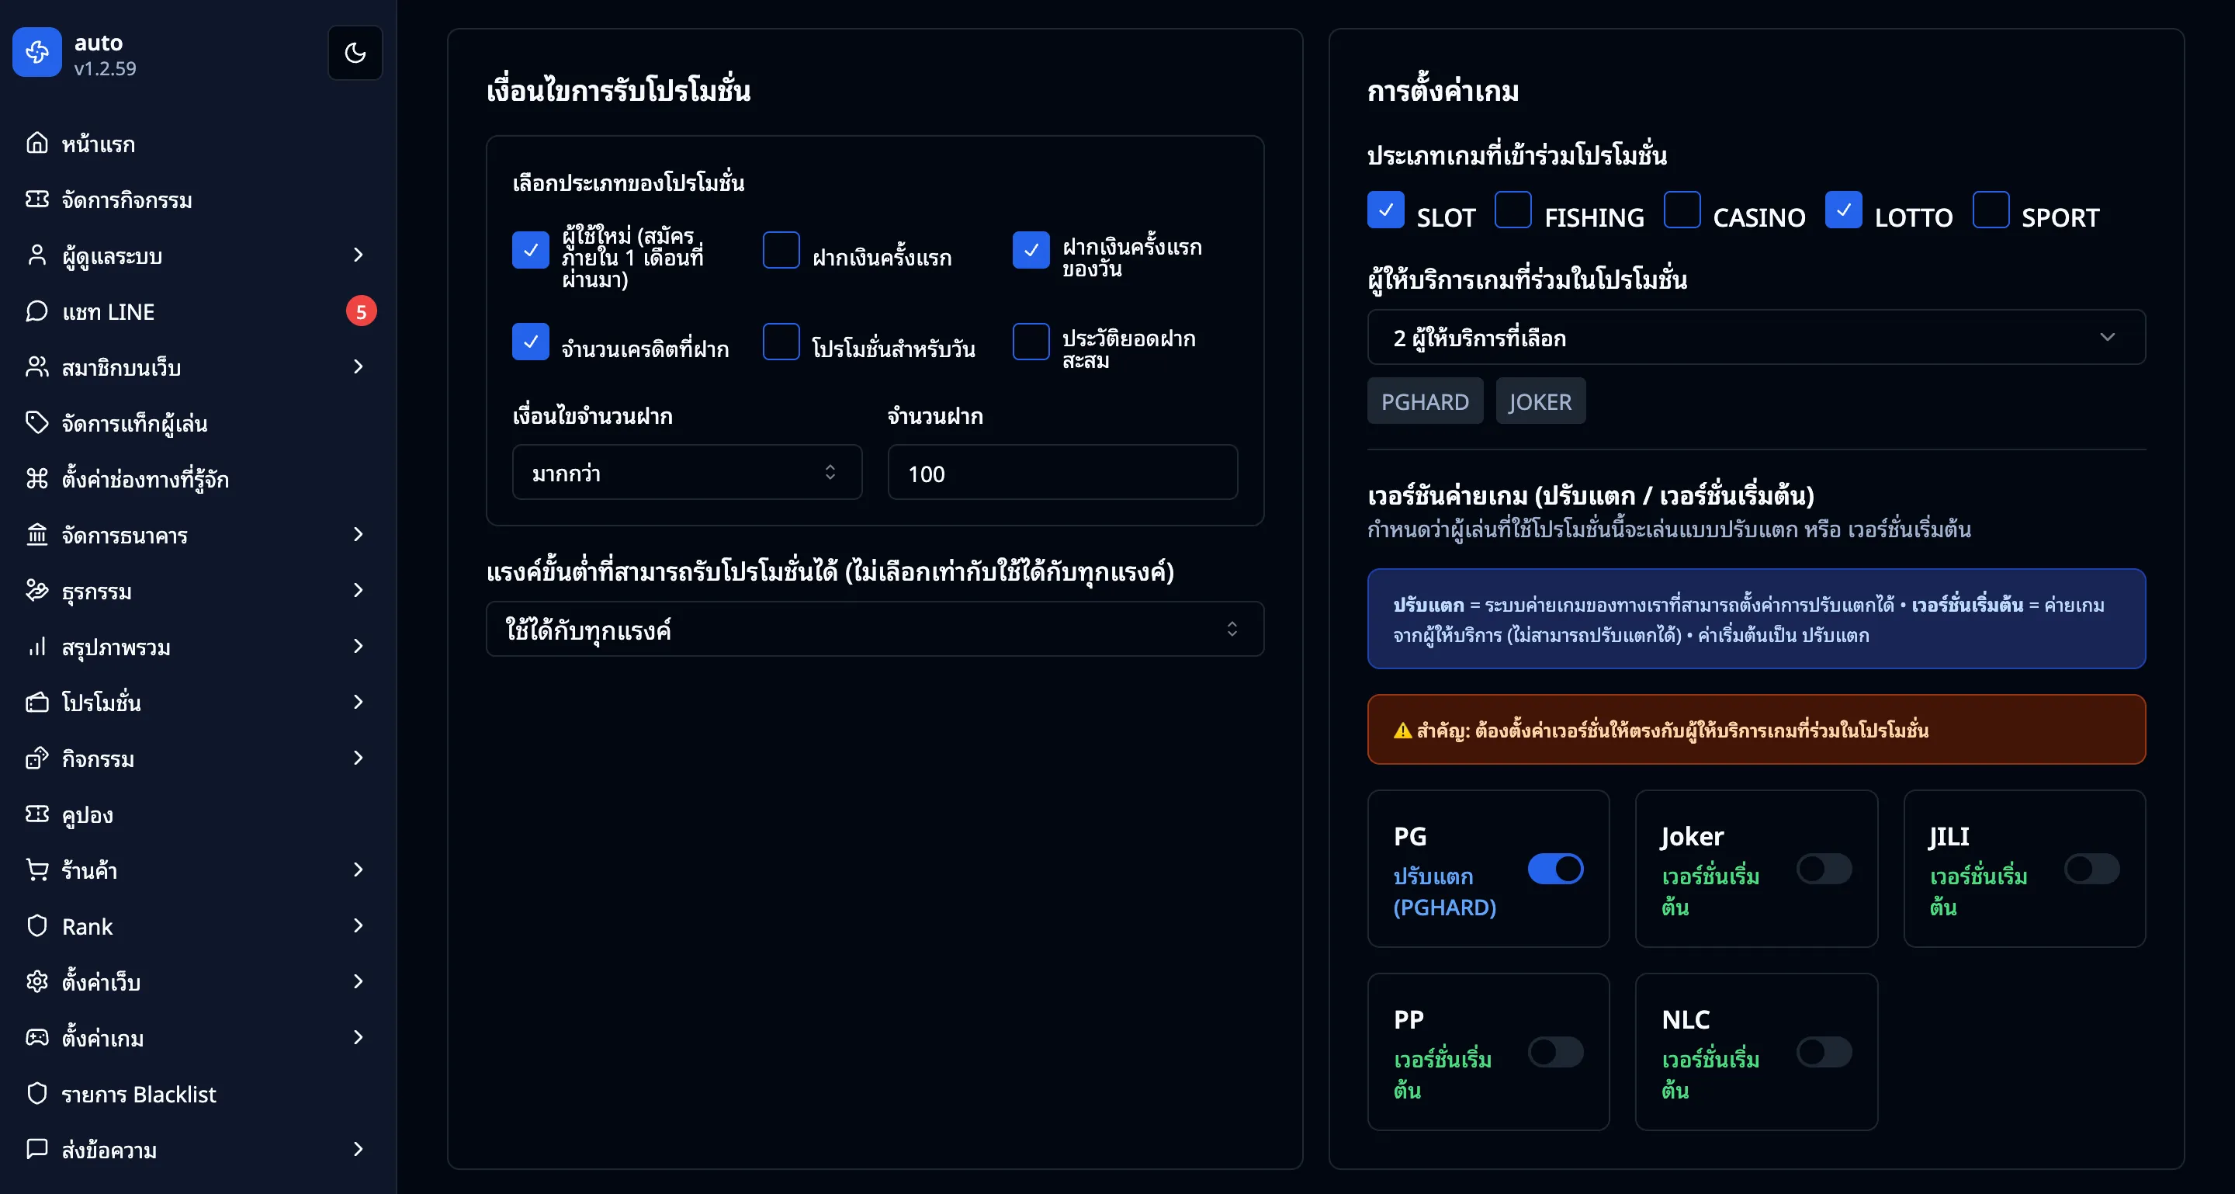Select the LINE chat icon with notification badge
Screen dimensions: 2235x1194
click(37, 311)
